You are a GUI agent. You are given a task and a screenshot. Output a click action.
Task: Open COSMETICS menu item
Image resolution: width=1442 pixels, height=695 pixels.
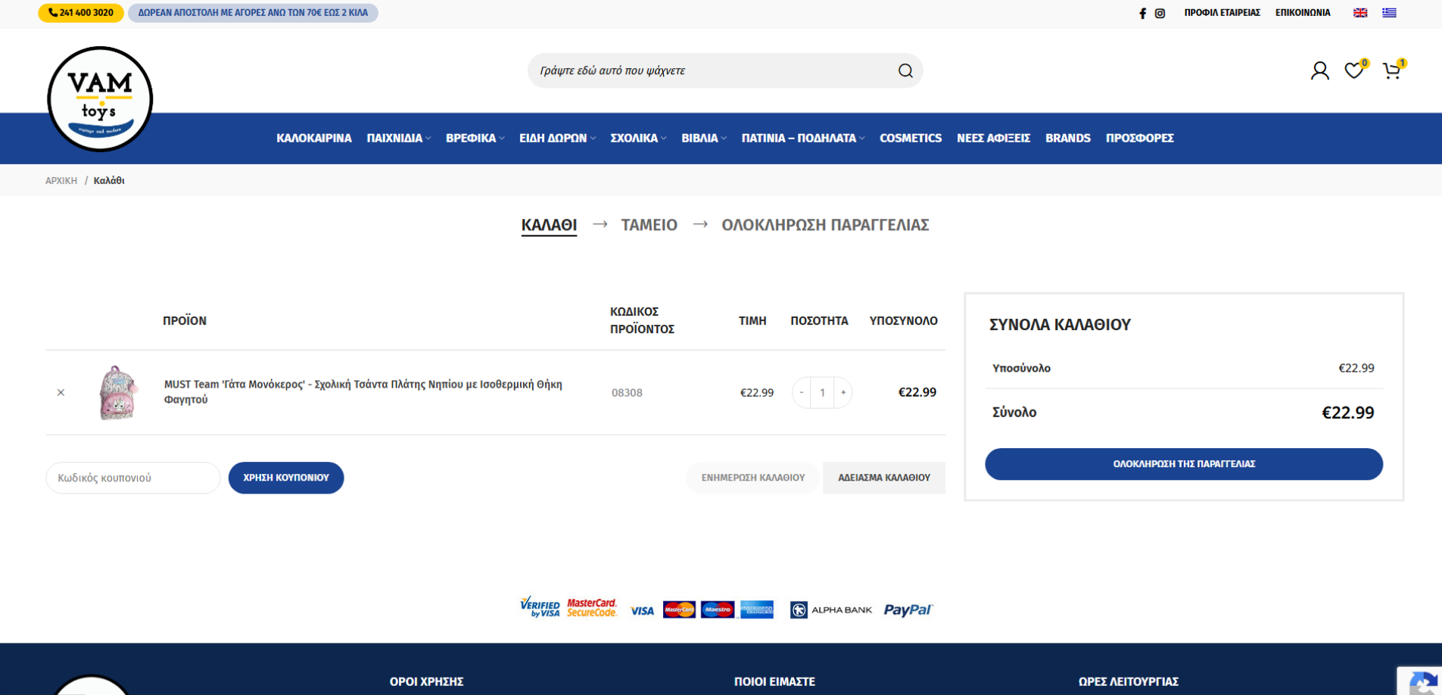911,138
